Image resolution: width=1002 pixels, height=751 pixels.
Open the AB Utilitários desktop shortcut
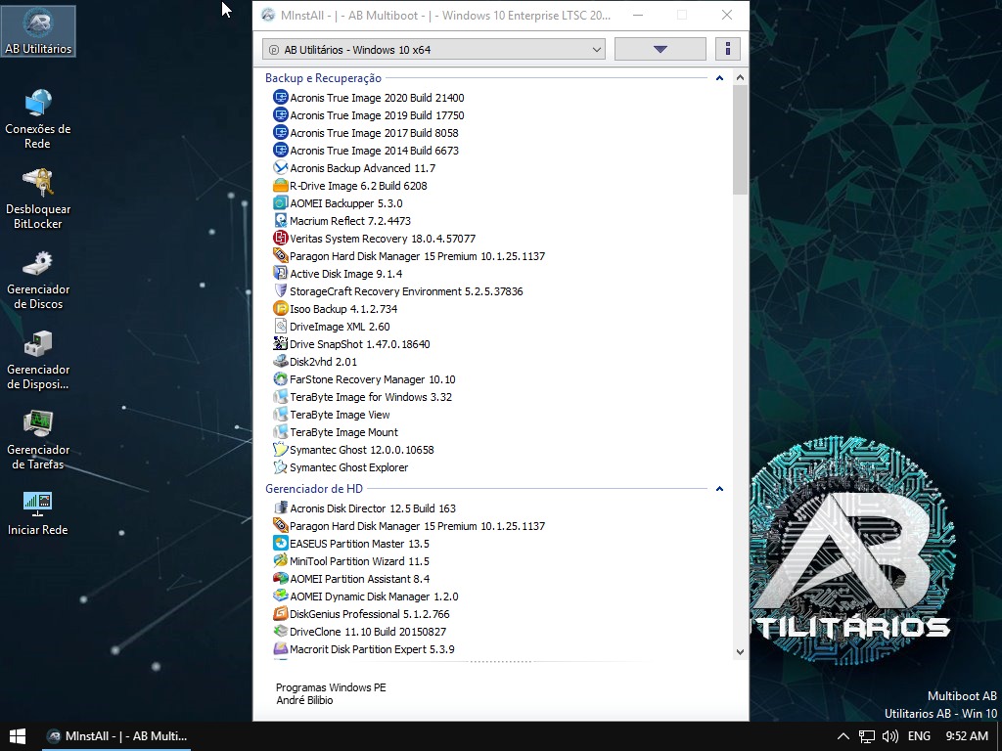click(x=38, y=30)
